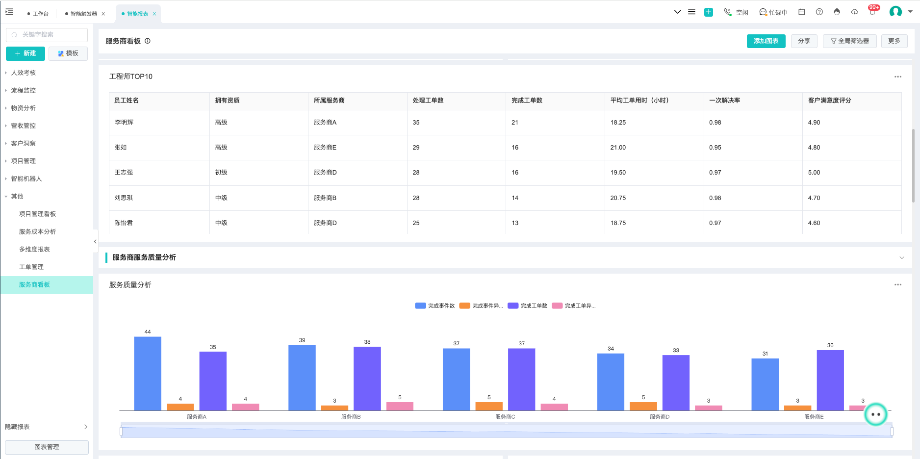
Task: Expand the 流程监控 tree node
Action: (x=6, y=90)
